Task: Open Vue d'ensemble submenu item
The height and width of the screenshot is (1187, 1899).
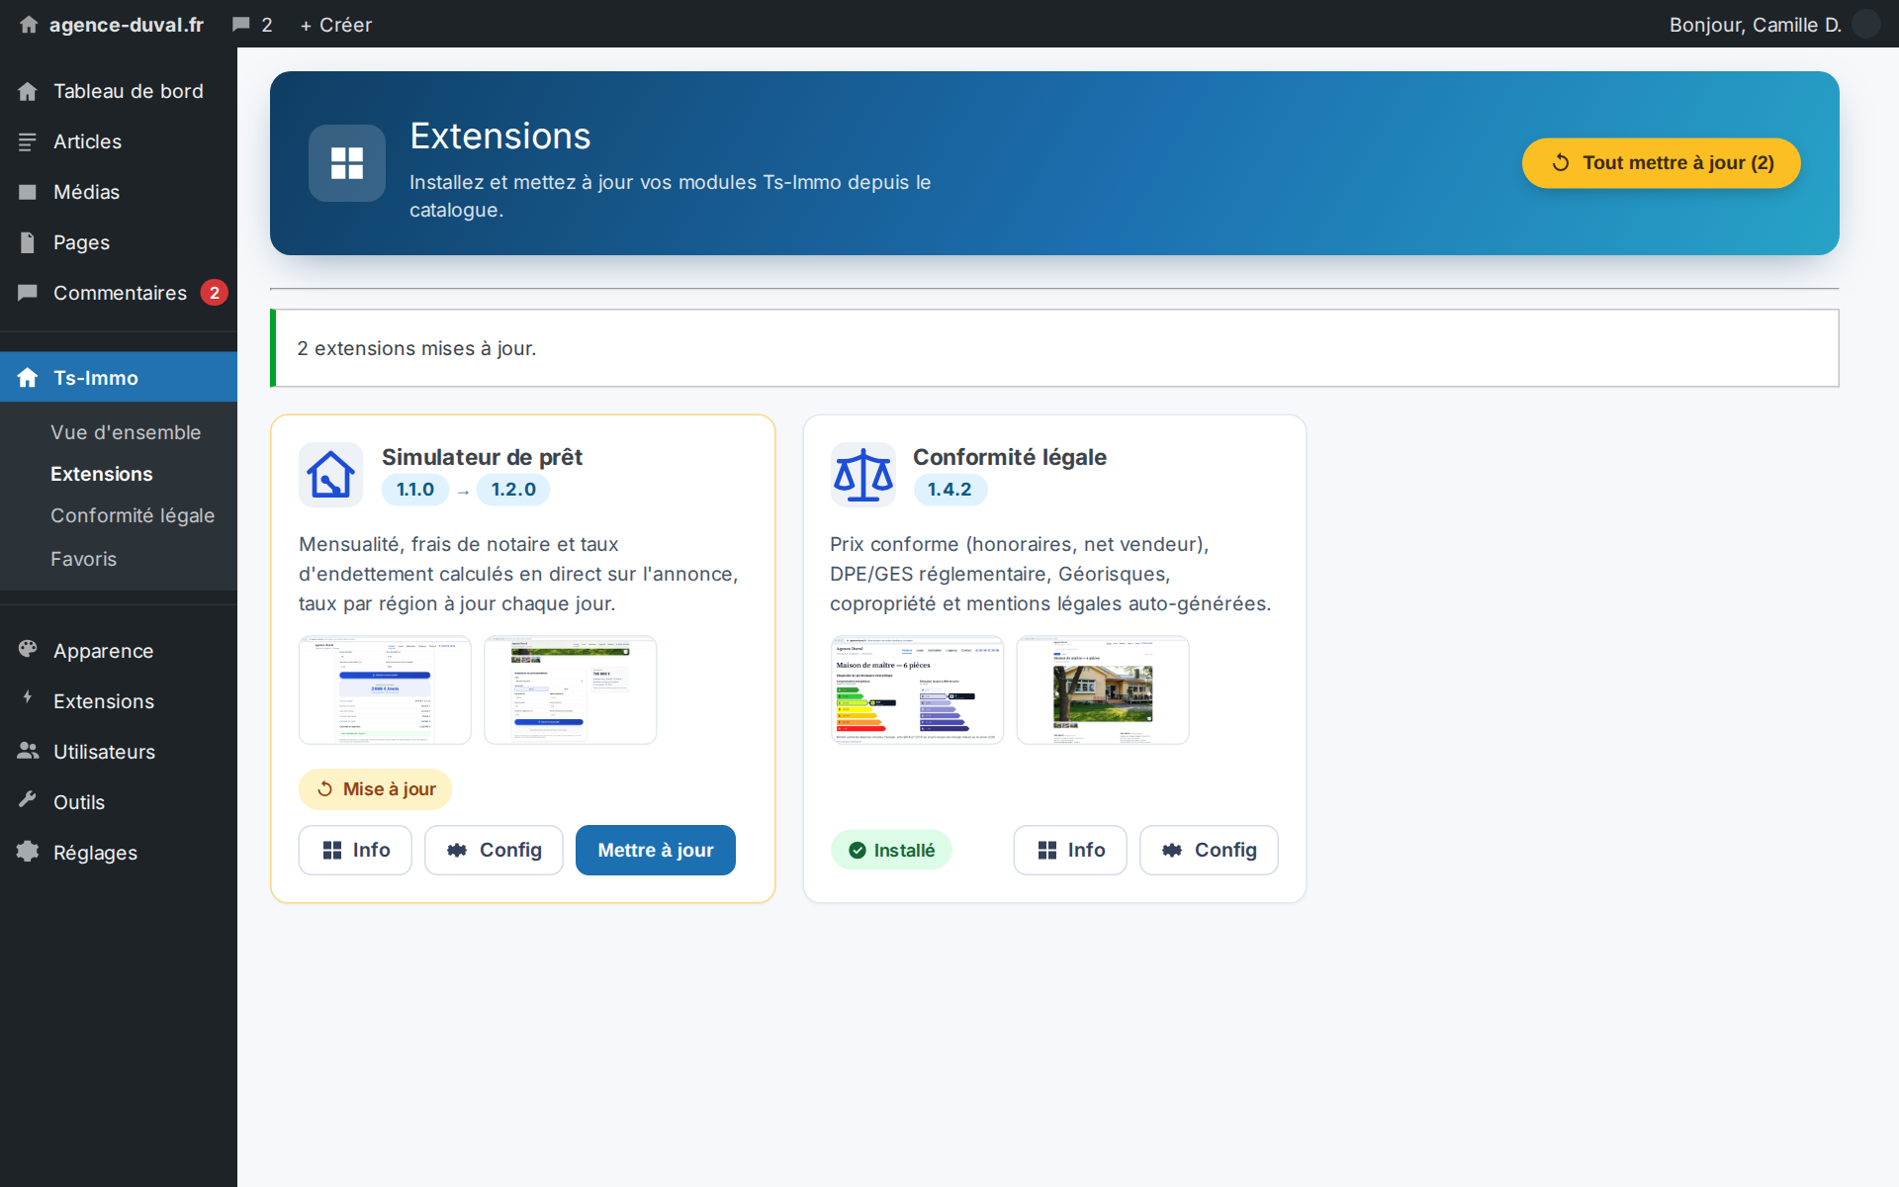Action: coord(126,432)
